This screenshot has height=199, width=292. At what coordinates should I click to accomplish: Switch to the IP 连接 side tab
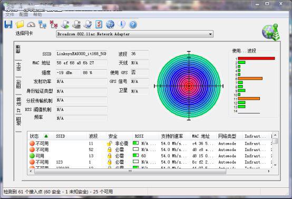point(18,105)
